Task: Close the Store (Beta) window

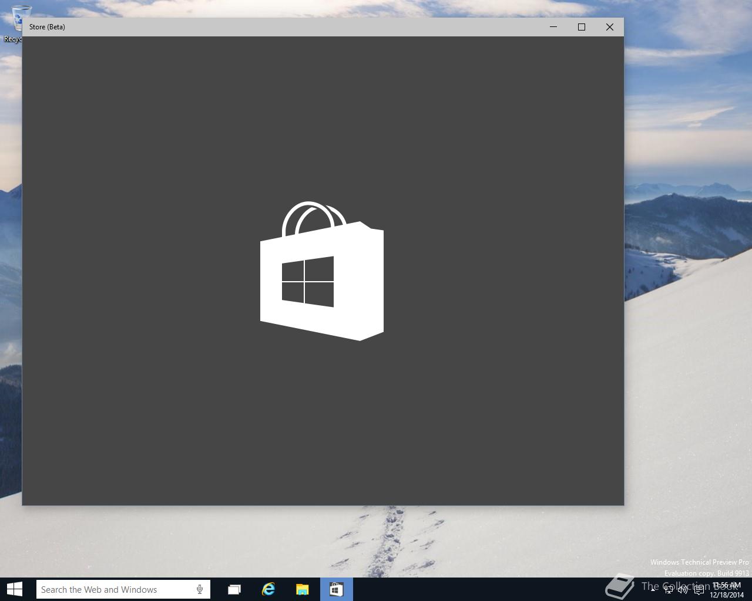Action: point(610,27)
